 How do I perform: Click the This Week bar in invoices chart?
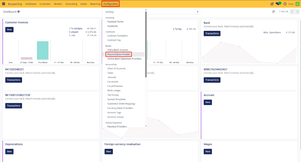click(x=43, y=50)
